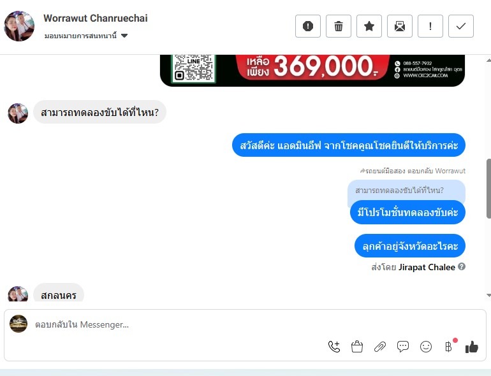
Task: Click the help icon beside Jirapat Chalee
Action: (x=462, y=266)
